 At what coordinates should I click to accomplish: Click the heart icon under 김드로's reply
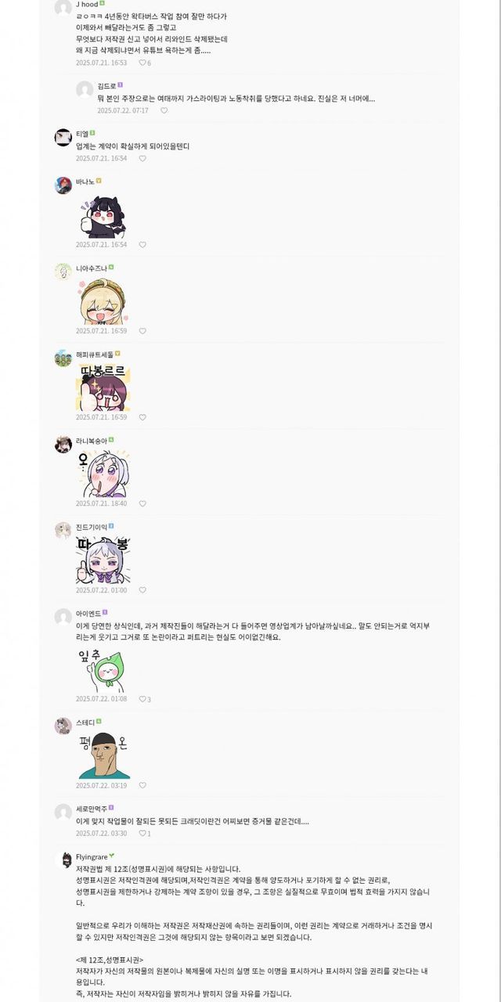click(x=164, y=110)
